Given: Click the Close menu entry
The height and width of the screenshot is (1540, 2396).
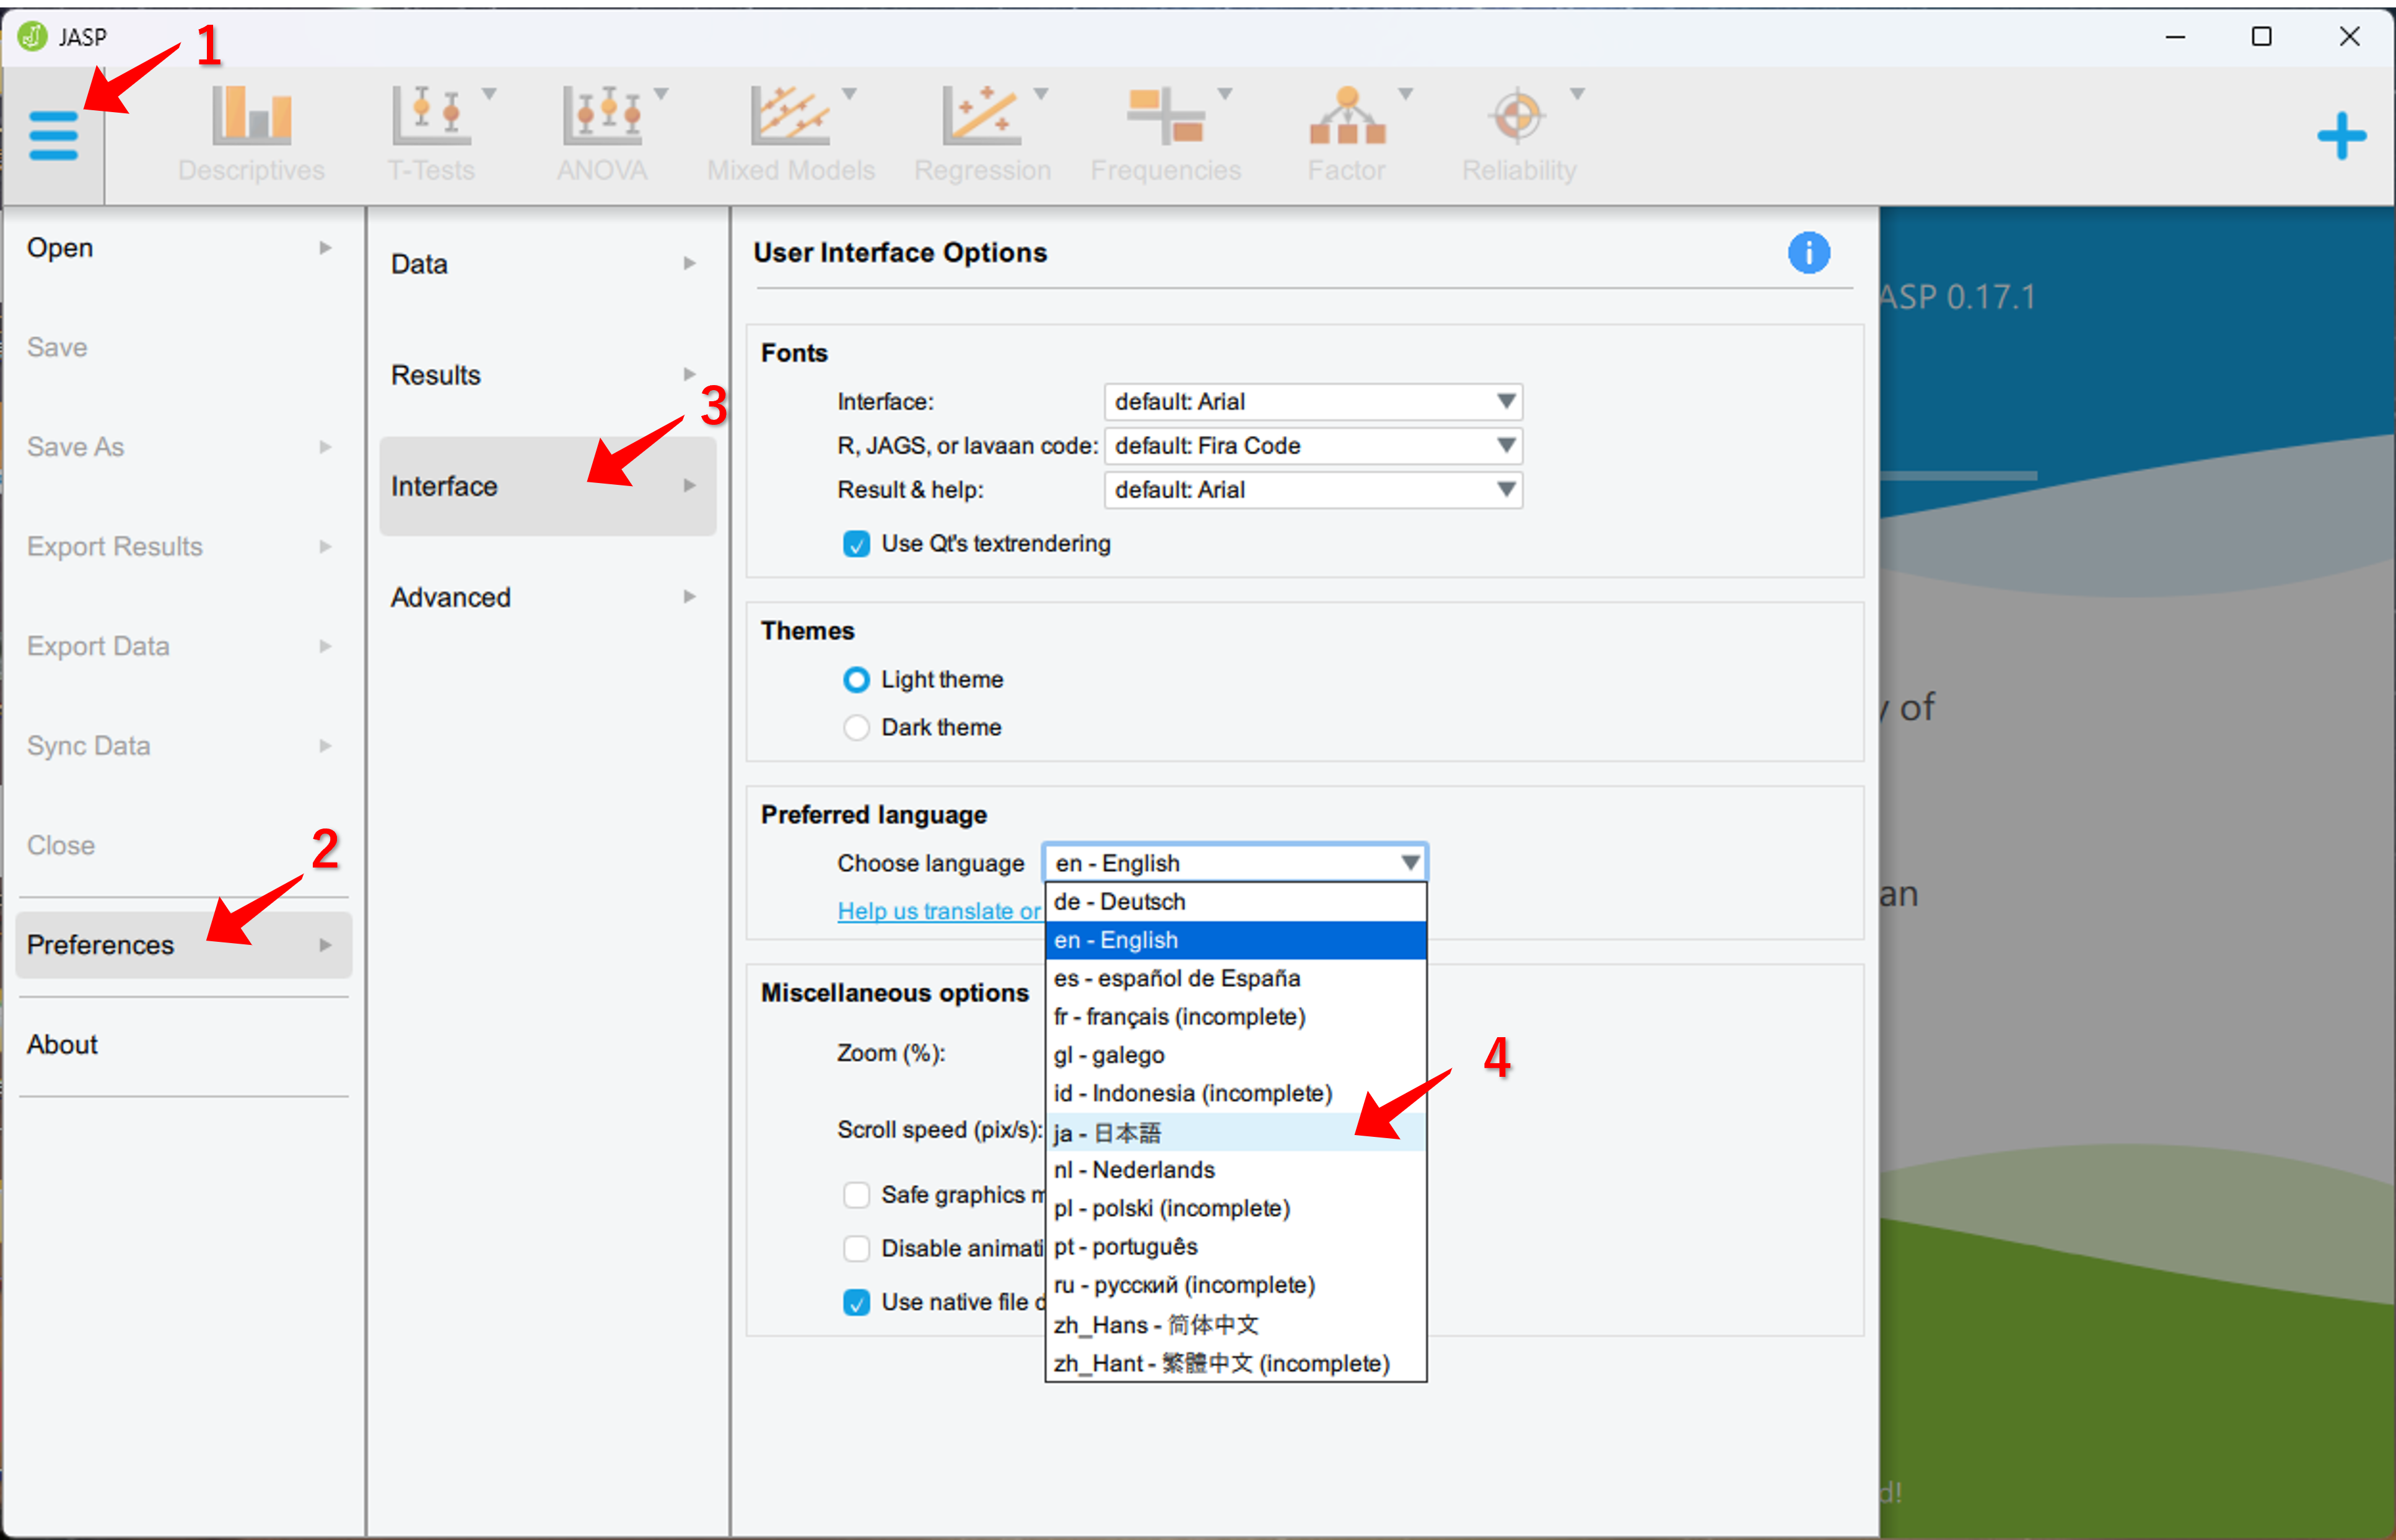Looking at the screenshot, I should coord(183,846).
